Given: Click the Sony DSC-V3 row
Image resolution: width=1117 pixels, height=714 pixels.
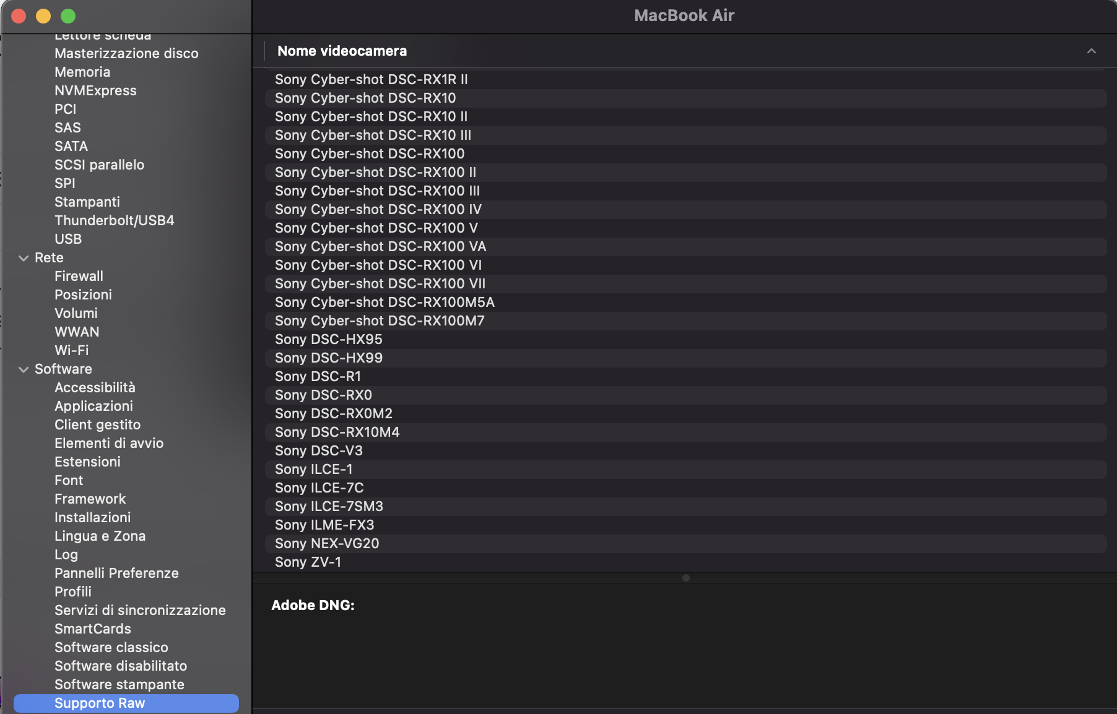Looking at the screenshot, I should pos(685,451).
